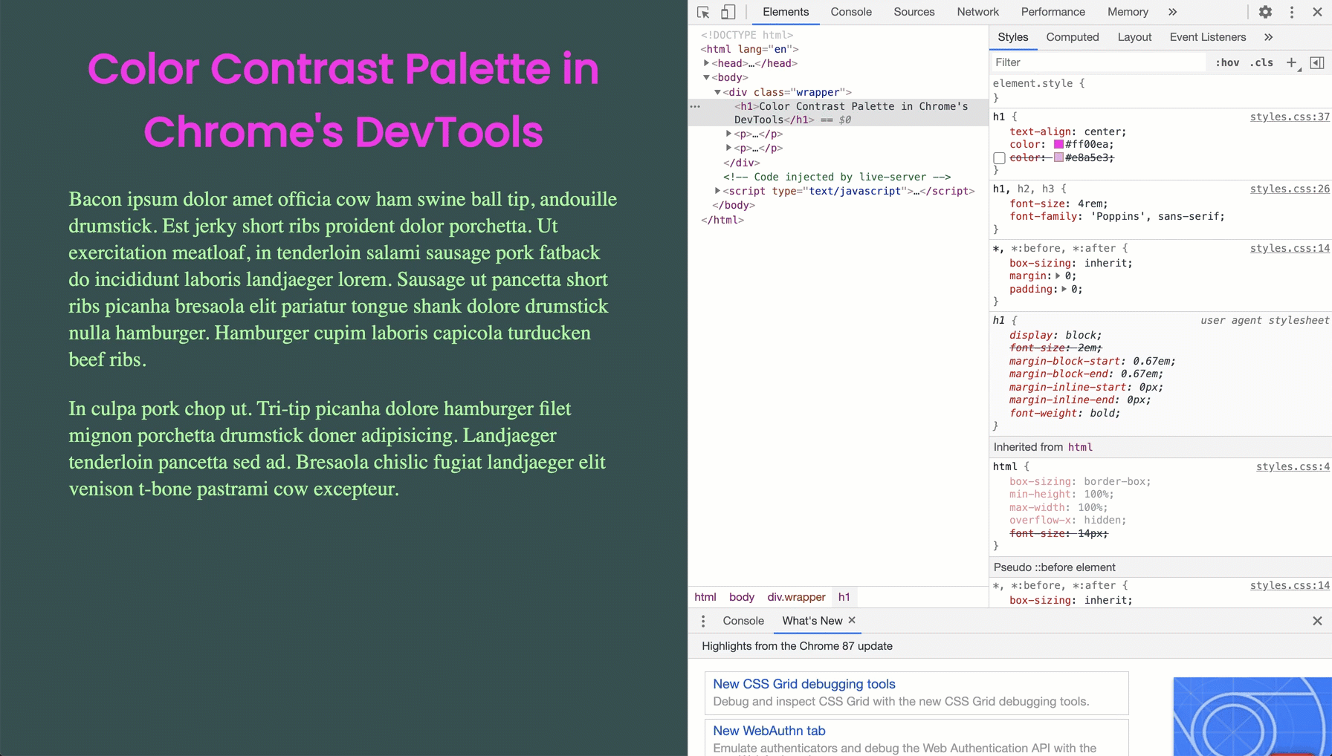Open the drawer Console tab
The image size is (1332, 756).
click(743, 621)
